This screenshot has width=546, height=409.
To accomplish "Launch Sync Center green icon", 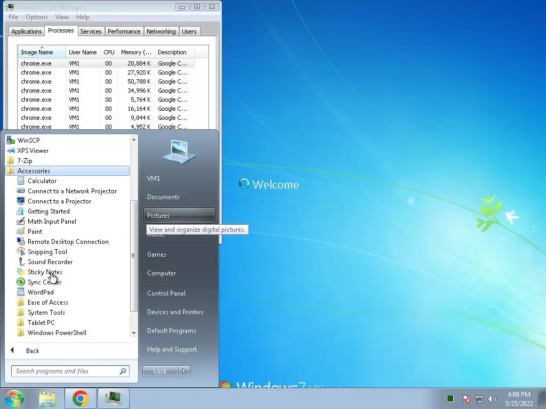I will (x=21, y=282).
